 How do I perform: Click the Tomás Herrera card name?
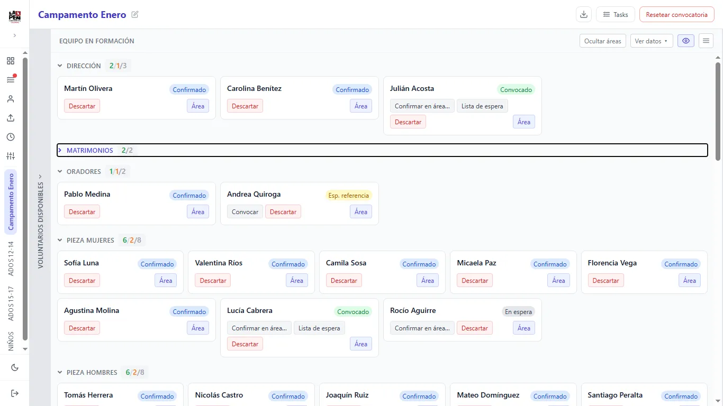(x=88, y=395)
